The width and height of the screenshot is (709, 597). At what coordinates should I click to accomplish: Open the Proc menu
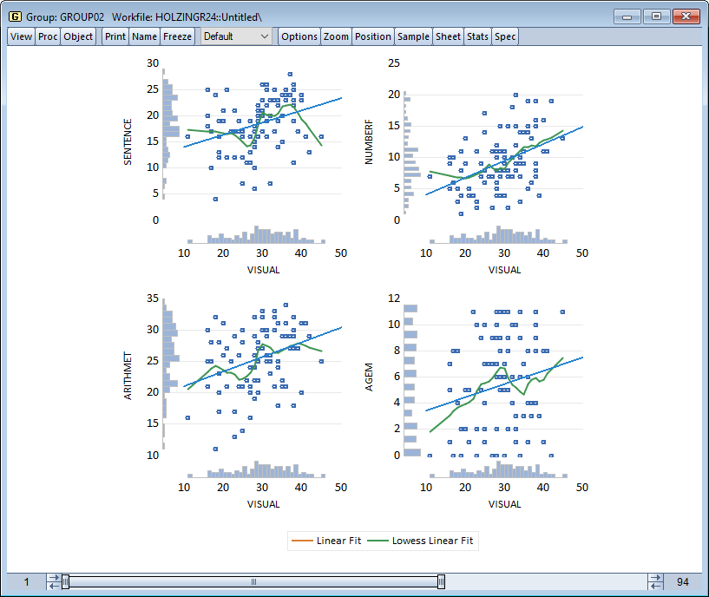coord(48,36)
